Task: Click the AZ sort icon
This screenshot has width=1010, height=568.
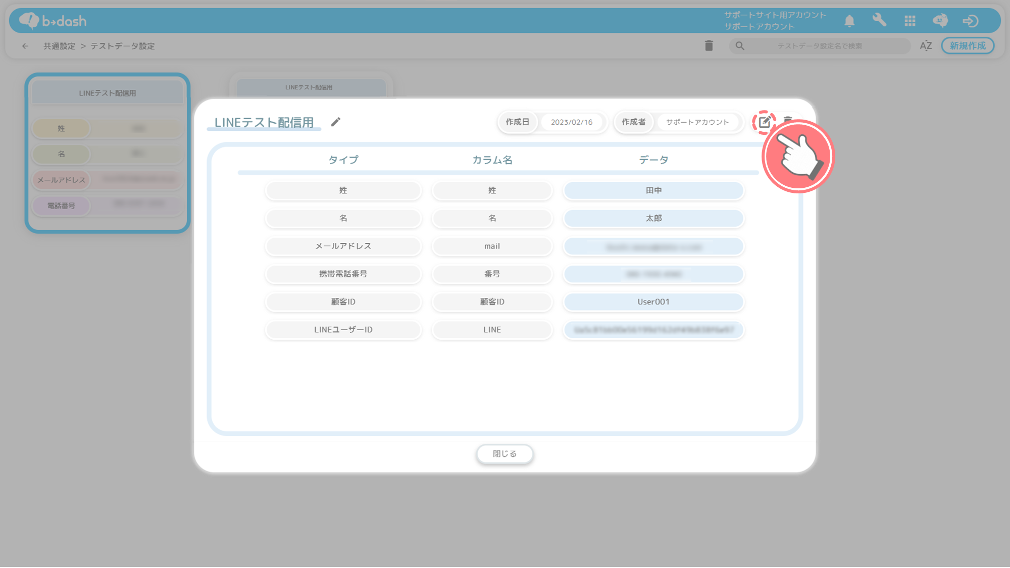Action: (926, 46)
